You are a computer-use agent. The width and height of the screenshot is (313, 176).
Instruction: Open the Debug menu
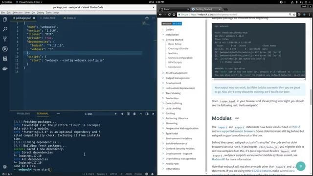[x=40, y=13]
